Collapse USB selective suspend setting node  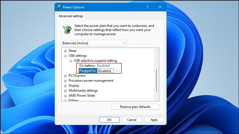(71, 61)
